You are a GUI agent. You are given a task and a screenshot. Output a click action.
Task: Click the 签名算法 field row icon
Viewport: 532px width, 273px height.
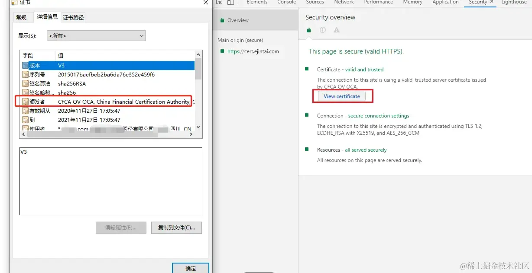(x=25, y=84)
